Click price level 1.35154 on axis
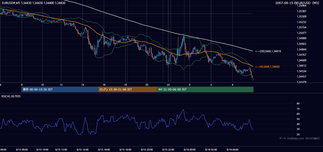 coord(302,27)
